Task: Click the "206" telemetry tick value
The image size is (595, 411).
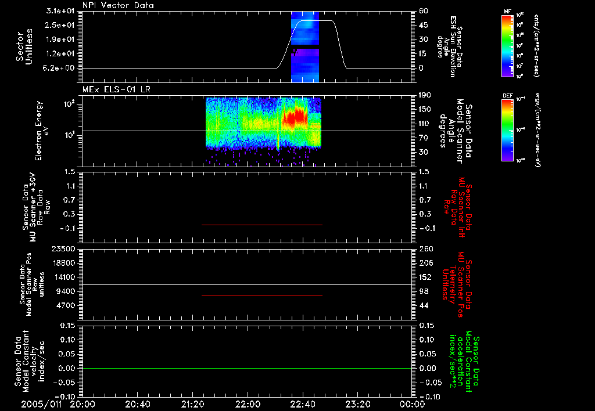Action: coord(426,263)
